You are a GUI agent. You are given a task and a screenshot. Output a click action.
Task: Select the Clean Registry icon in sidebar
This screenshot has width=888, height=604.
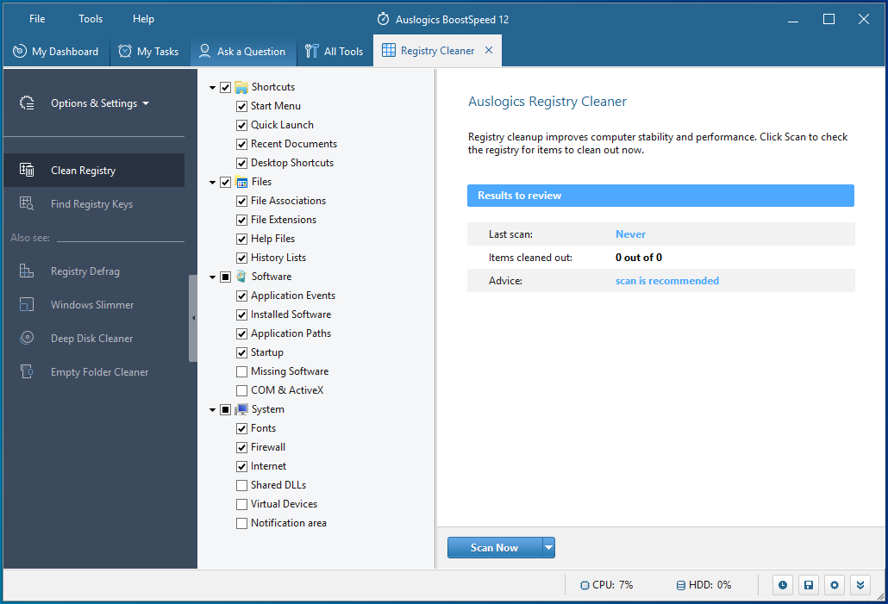25,170
